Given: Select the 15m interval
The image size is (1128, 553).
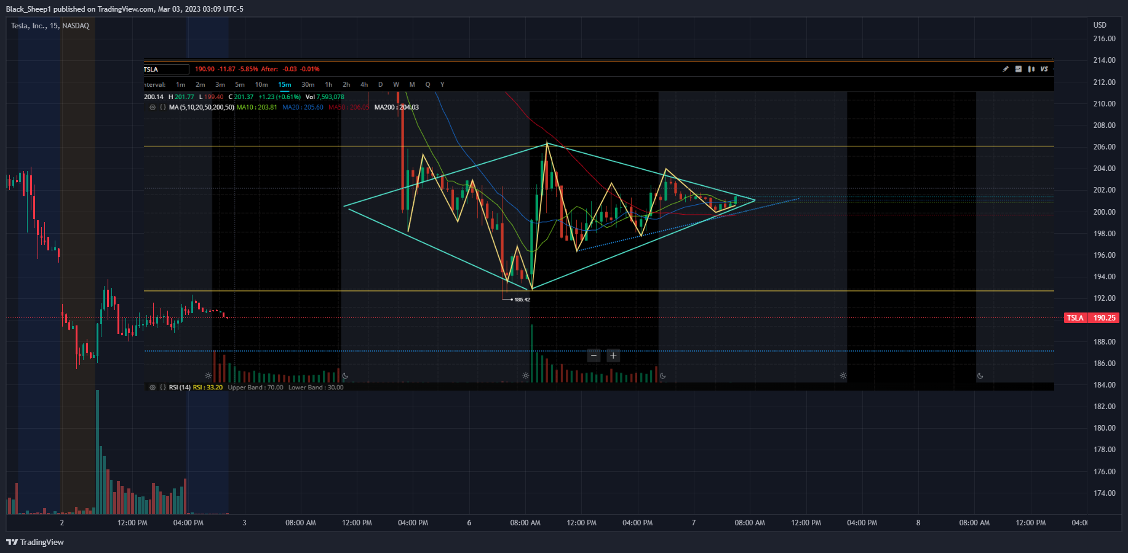Looking at the screenshot, I should pyautogui.click(x=285, y=85).
